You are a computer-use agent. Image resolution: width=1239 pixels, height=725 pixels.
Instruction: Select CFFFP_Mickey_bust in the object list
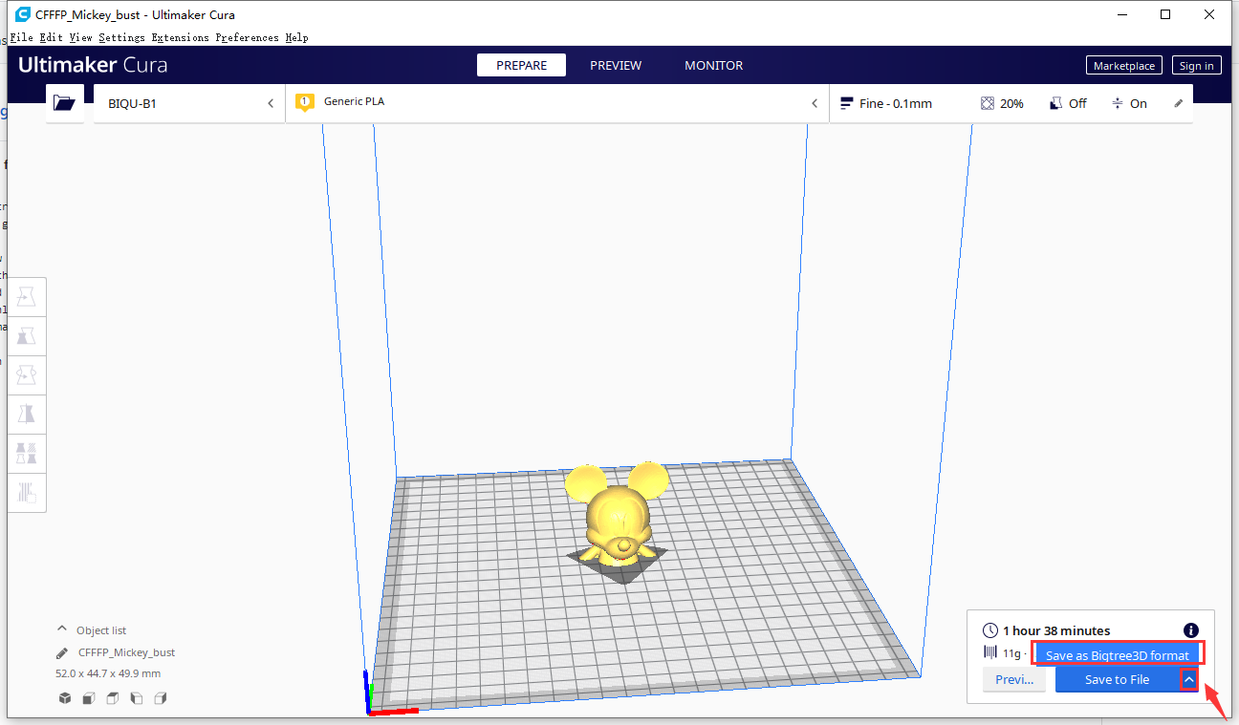(126, 653)
